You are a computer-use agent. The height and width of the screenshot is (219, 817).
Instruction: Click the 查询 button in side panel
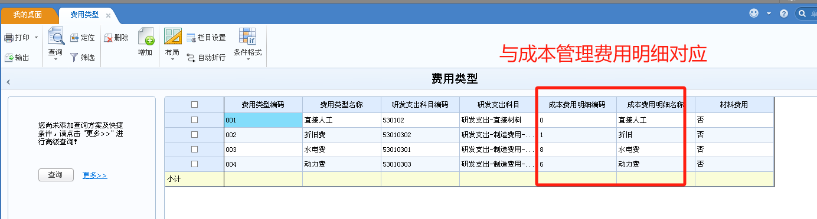pyautogui.click(x=56, y=175)
